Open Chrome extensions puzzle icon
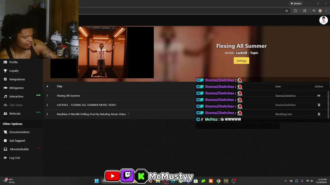Image resolution: width=330 pixels, height=185 pixels. point(295,11)
